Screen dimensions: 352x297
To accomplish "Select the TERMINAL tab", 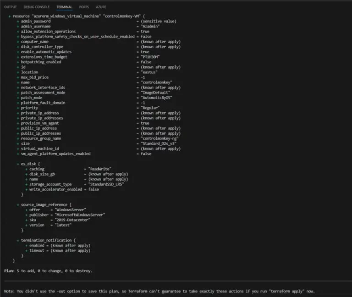I will coord(64,7).
